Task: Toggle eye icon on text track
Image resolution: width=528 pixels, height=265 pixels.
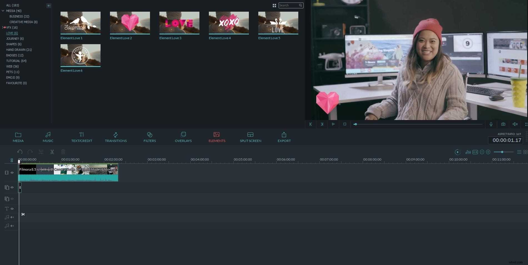Action: coord(12,209)
